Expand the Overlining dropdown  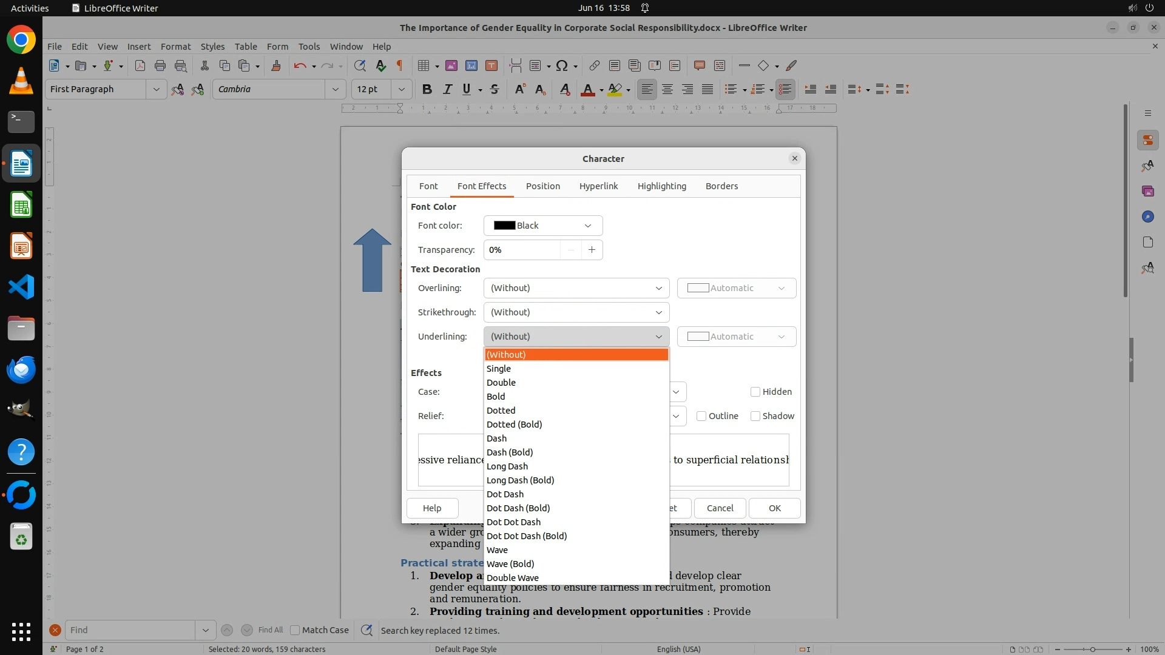coord(576,288)
